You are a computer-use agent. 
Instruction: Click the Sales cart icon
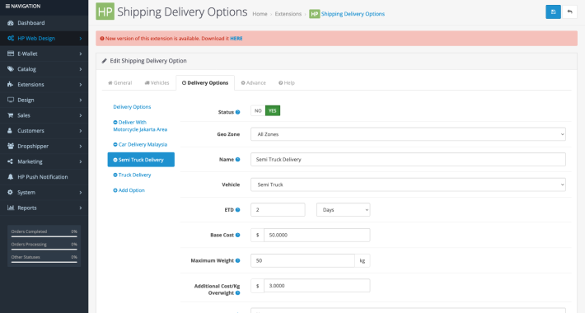(11, 115)
